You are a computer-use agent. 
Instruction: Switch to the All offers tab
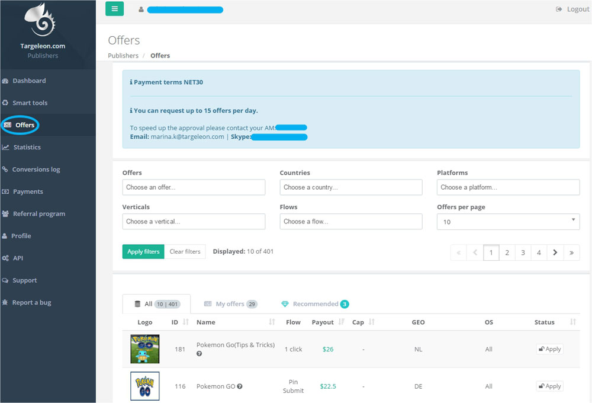click(x=157, y=304)
